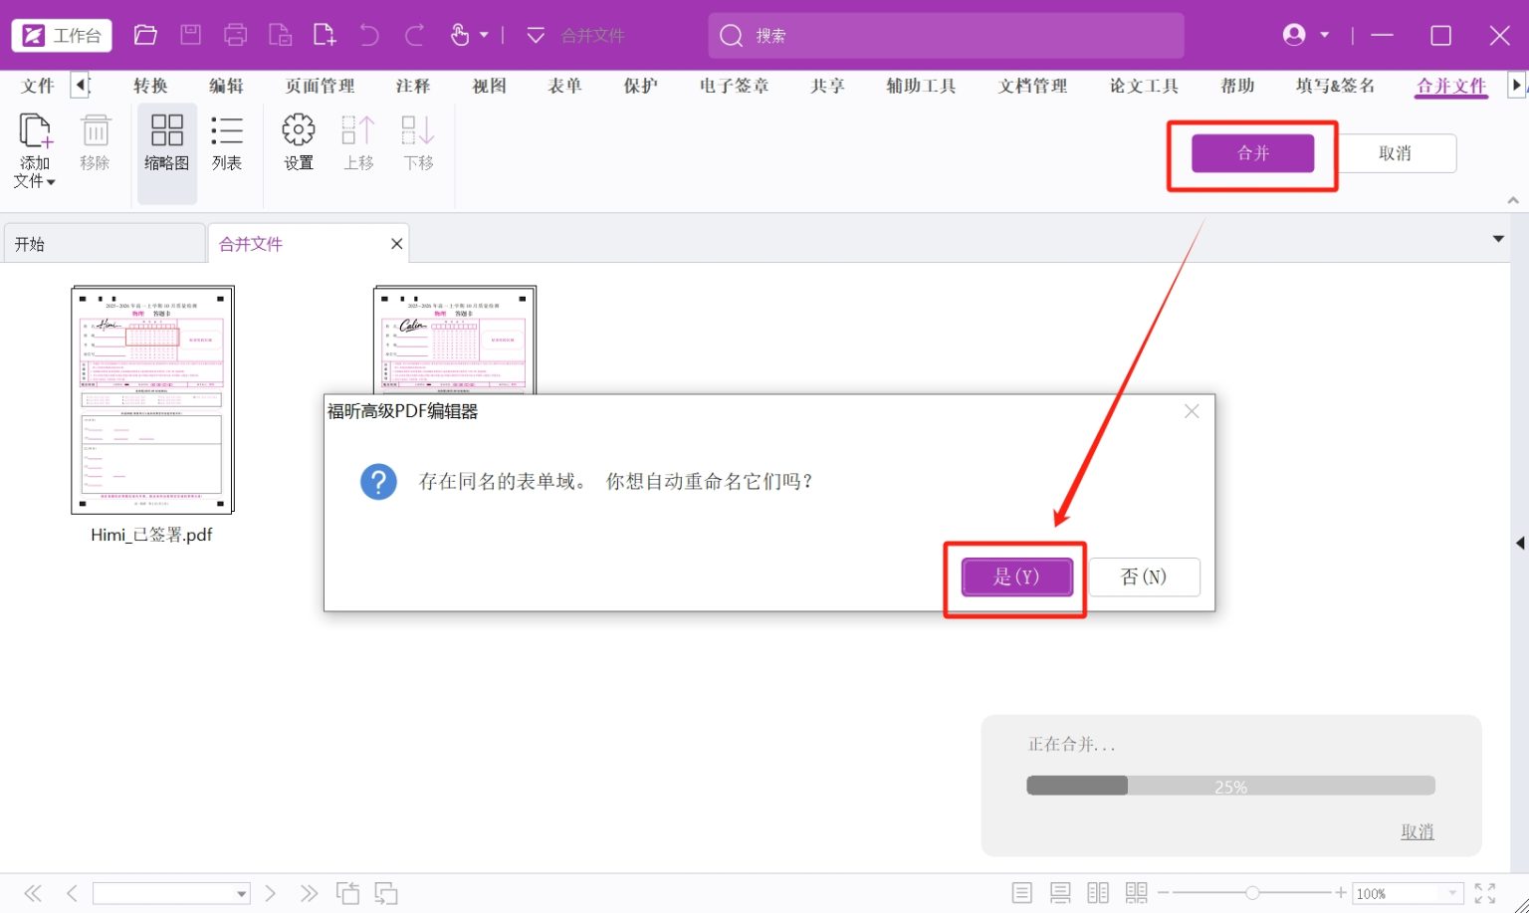Open the 保护 ribbon tab
Screen dimensions: 1529x913
(x=640, y=86)
